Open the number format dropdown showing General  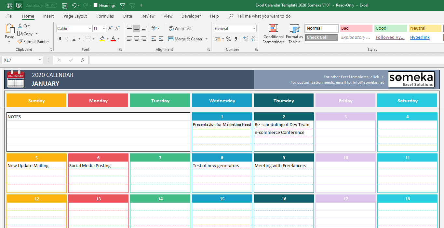pos(254,28)
